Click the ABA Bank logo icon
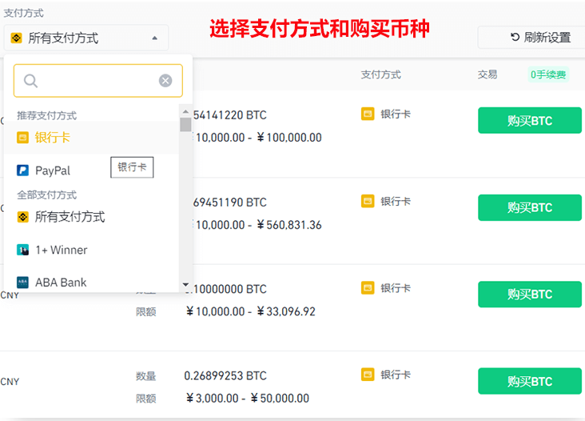585x421 pixels. (x=23, y=283)
